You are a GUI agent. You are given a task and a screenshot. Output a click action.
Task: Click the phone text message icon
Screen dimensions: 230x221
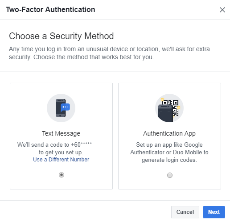coord(61,108)
